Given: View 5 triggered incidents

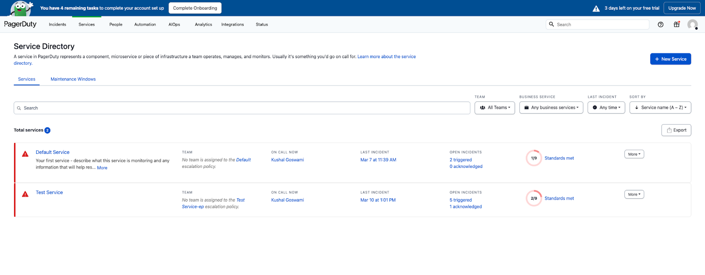Looking at the screenshot, I should pos(460,200).
